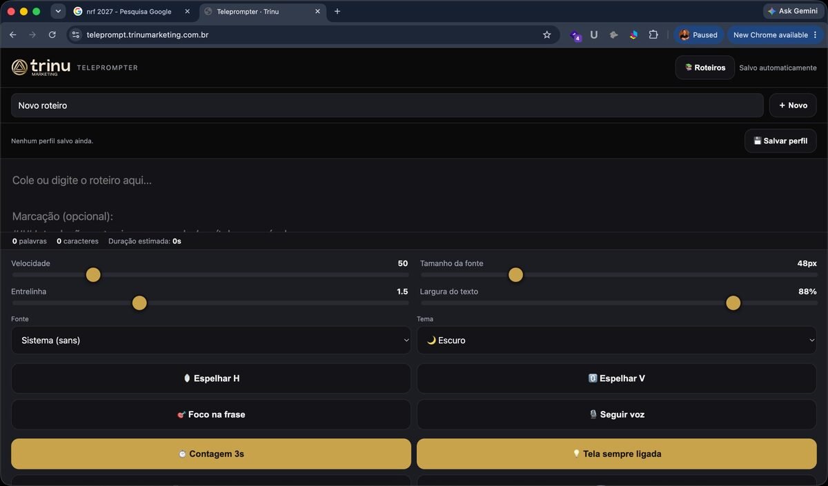
Task: Open Chrome extensions puzzle icon
Action: point(653,34)
